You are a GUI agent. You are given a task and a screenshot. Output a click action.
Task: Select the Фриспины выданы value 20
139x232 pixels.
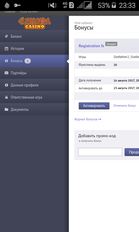115,65
